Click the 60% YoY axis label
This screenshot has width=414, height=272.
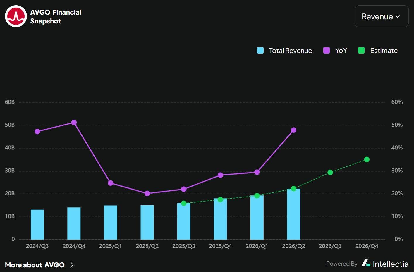click(x=397, y=102)
